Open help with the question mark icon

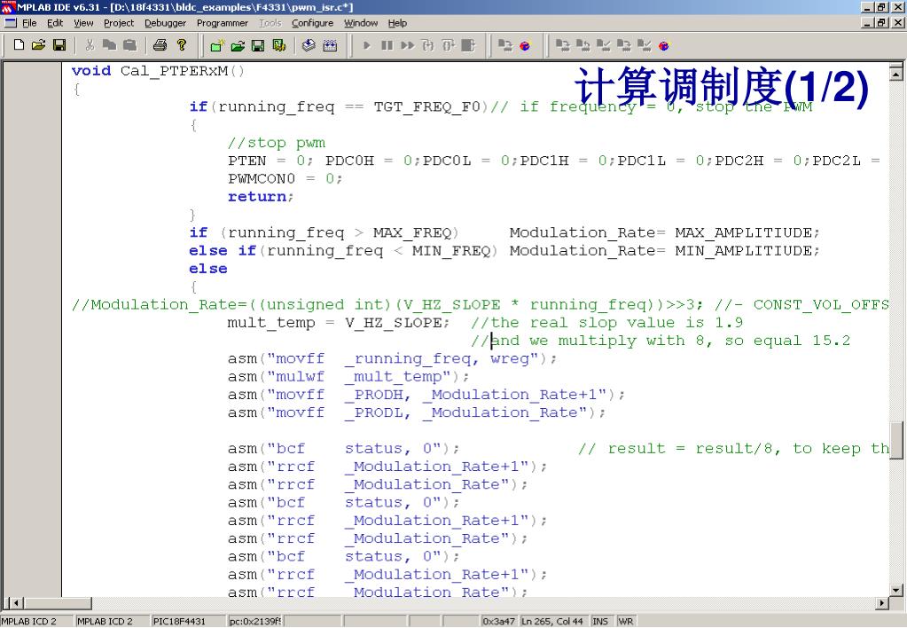coord(182,45)
